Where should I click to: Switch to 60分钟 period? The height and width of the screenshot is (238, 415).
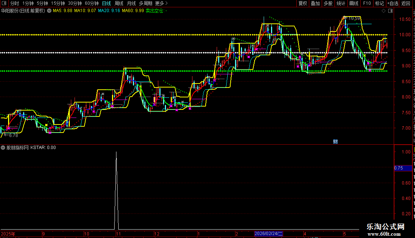[x=92, y=3]
